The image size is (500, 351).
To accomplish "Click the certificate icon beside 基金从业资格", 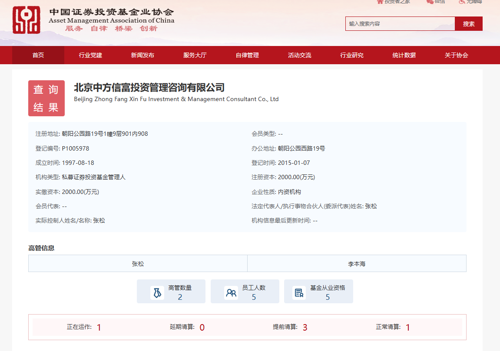I will coord(299,293).
